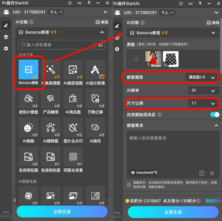Image resolution: width=222 pixels, height=221 pixels.
Task: Select the 图片去水印 tool
Action: pyautogui.click(x=73, y=127)
